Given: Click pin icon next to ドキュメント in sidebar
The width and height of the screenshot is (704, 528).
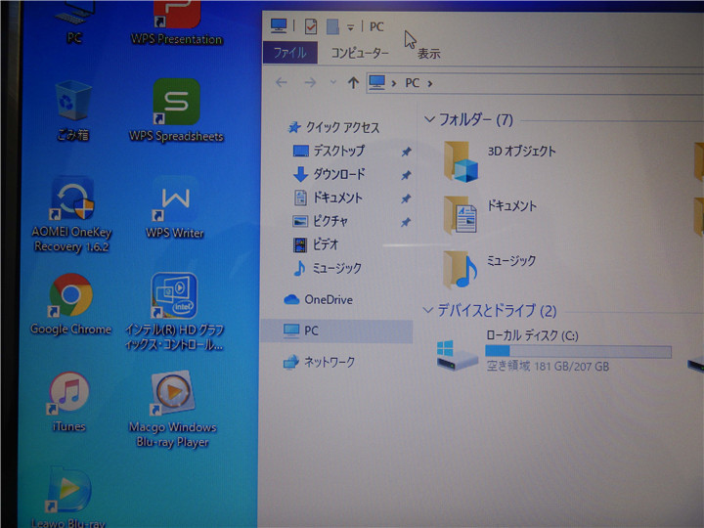Looking at the screenshot, I should tap(406, 198).
